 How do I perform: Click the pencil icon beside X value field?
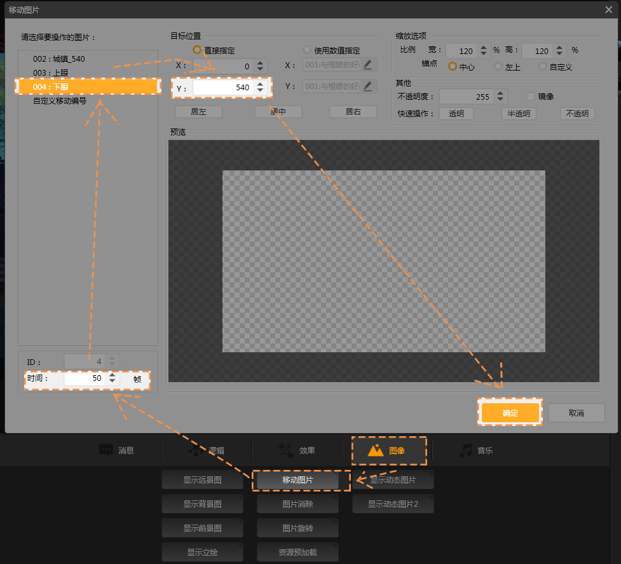point(368,65)
